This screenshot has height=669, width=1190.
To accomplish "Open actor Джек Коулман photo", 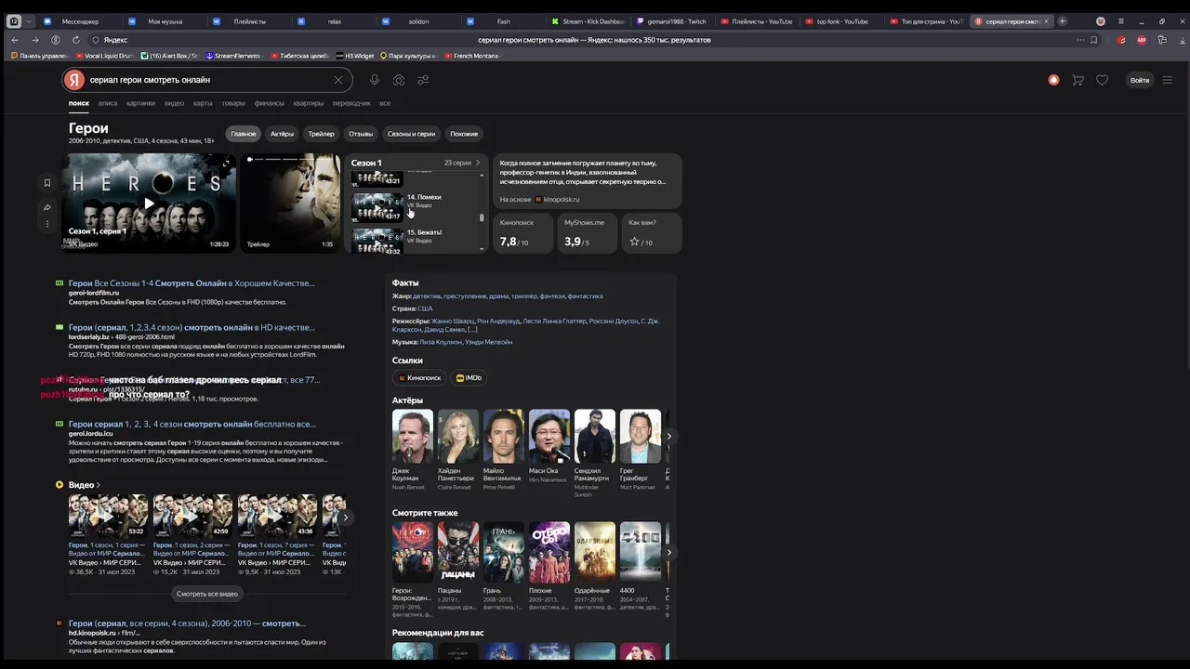I will (413, 436).
